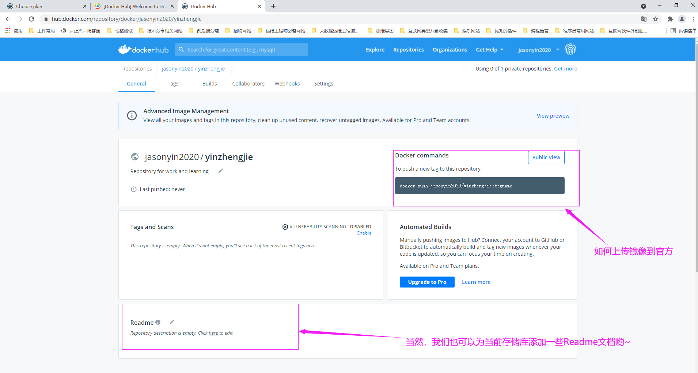Reload the page with refresh icon
Image resolution: width=698 pixels, height=373 pixels.
point(31,19)
